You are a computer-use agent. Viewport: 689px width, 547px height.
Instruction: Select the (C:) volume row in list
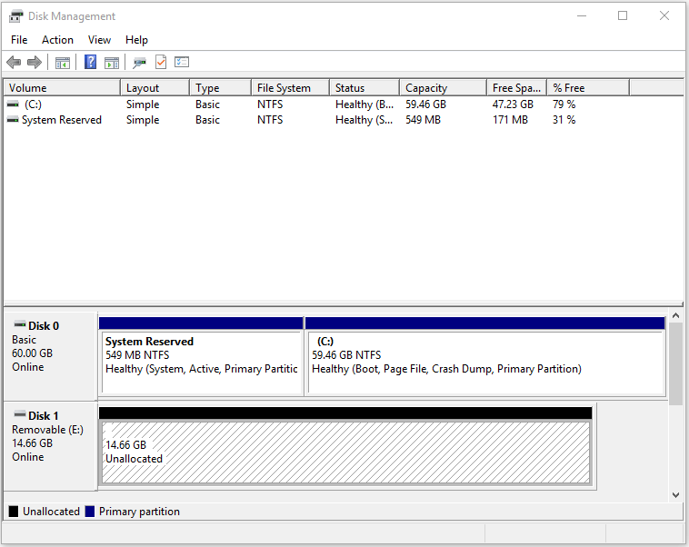pyautogui.click(x=33, y=104)
